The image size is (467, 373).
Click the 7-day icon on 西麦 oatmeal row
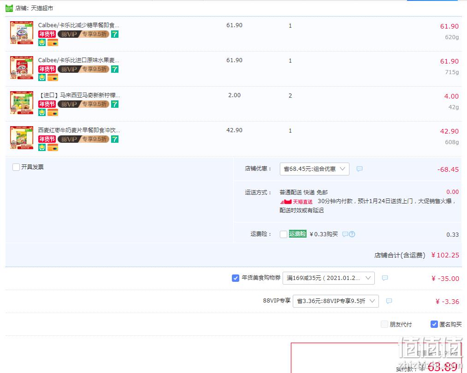pyautogui.click(x=115, y=139)
